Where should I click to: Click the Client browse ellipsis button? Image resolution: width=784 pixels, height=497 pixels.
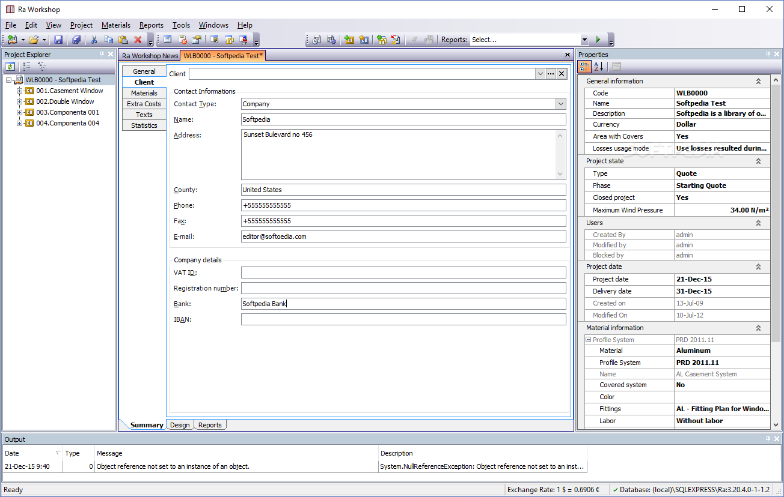[x=551, y=74]
